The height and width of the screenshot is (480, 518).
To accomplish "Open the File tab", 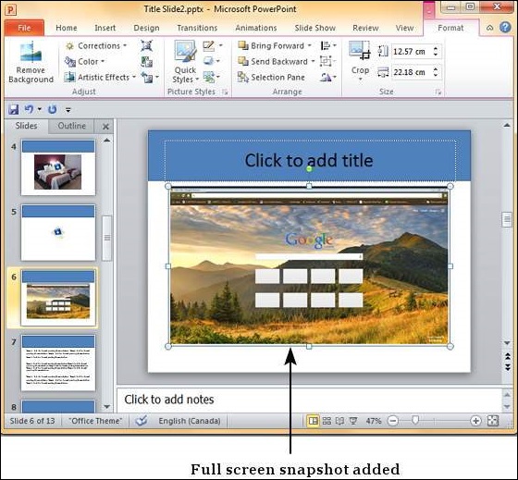I will pos(24,28).
